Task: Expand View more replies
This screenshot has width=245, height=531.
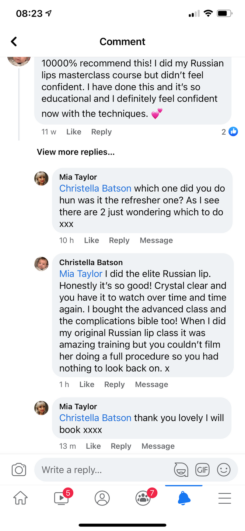Action: pos(76,152)
